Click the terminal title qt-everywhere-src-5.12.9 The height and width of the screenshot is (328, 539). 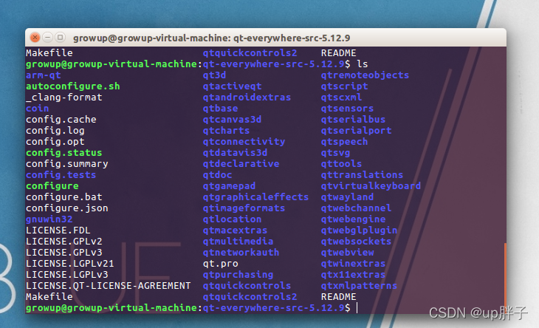pyautogui.click(x=292, y=38)
